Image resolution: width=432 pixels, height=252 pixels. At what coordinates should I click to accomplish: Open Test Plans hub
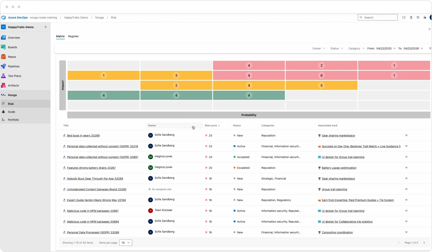[x=14, y=76]
